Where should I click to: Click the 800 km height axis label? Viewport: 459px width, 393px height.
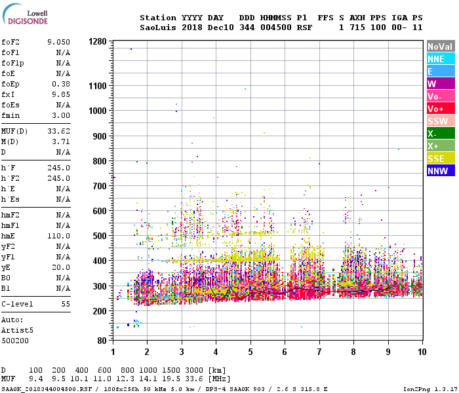pyautogui.click(x=100, y=161)
